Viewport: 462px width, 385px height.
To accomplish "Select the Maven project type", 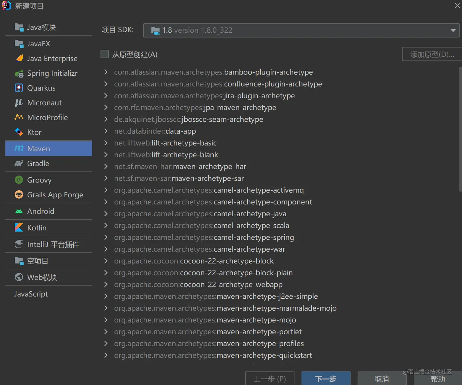I will coord(49,149).
